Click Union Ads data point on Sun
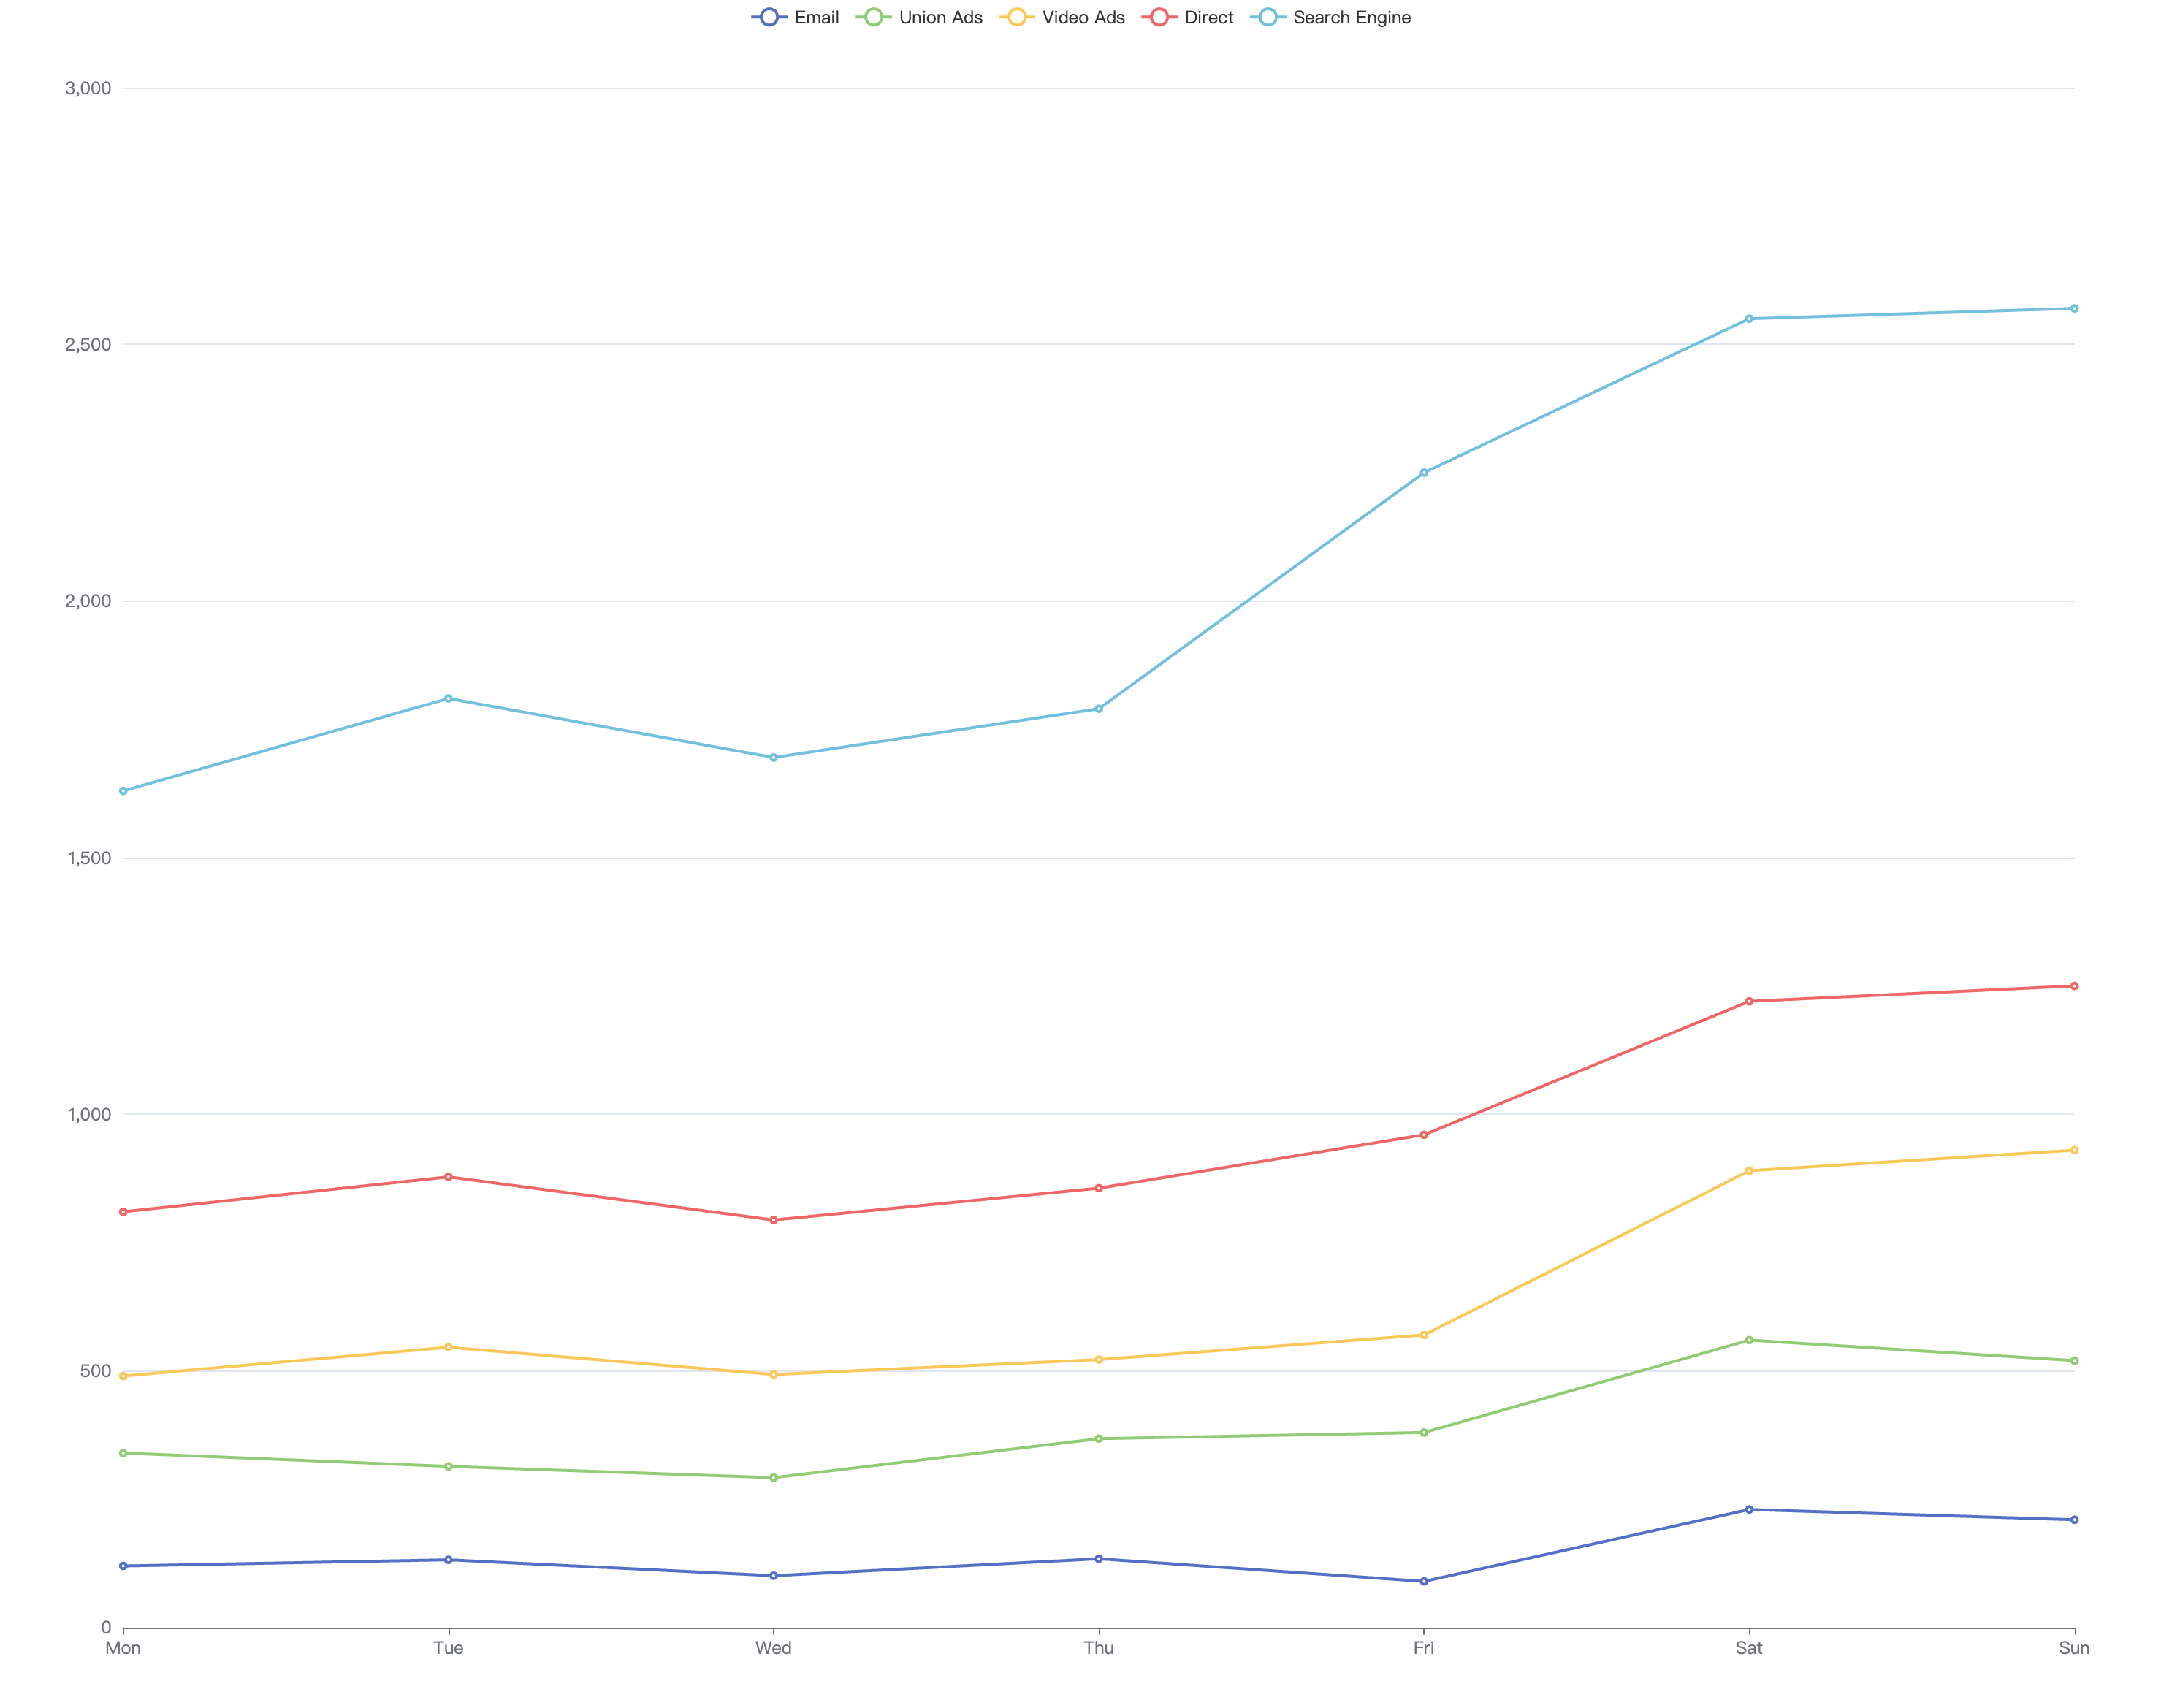 pyautogui.click(x=2074, y=1361)
